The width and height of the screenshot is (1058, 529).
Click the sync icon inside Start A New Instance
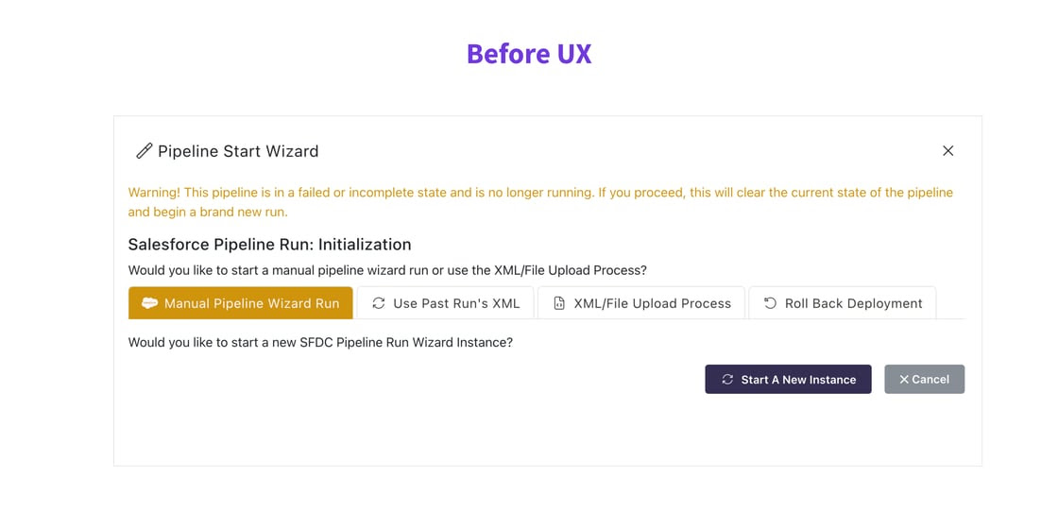click(x=727, y=380)
